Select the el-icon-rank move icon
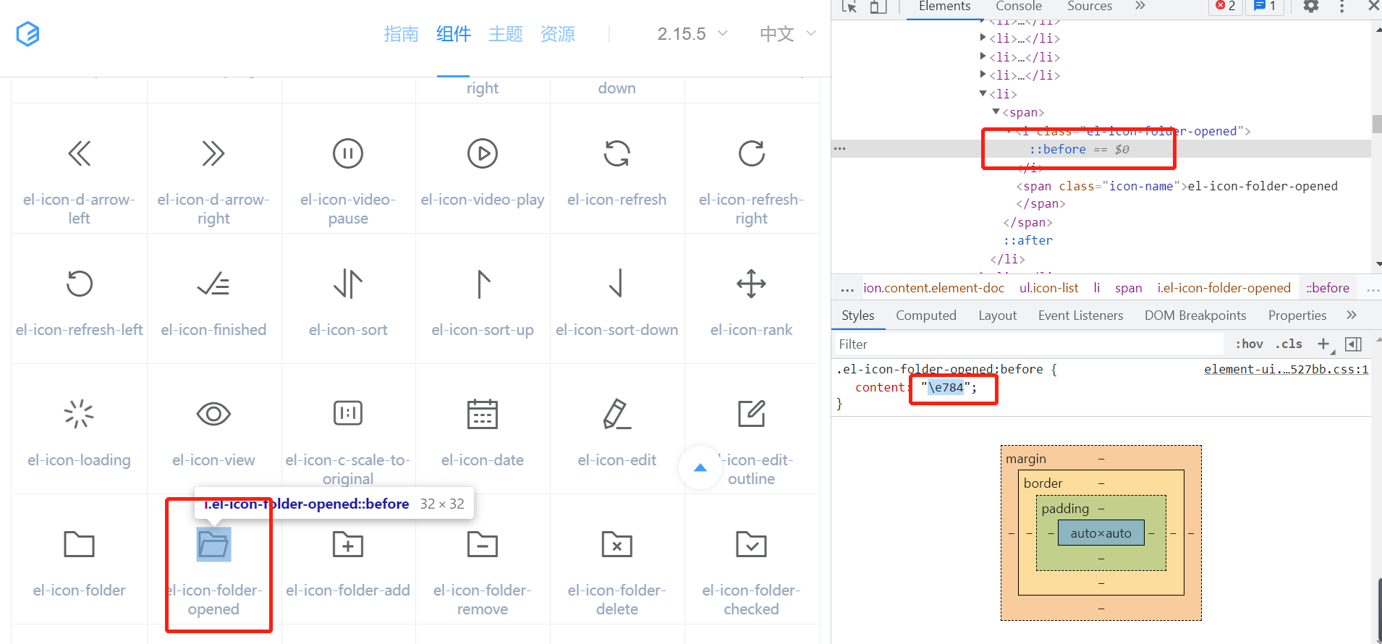The width and height of the screenshot is (1382, 644). (752, 284)
